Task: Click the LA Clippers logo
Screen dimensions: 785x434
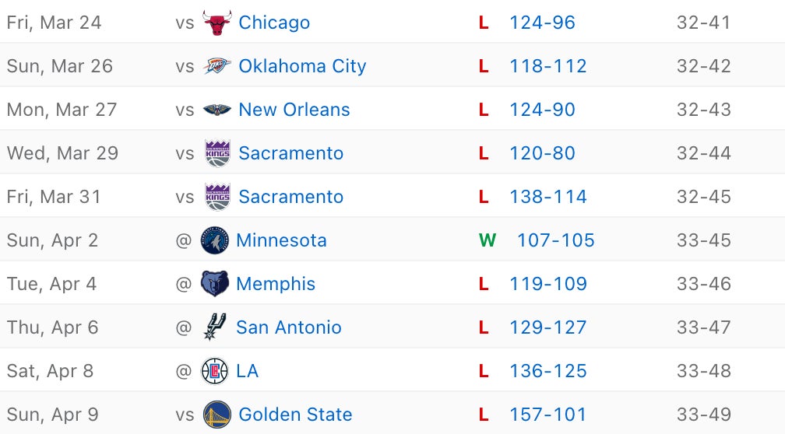Action: tap(215, 371)
